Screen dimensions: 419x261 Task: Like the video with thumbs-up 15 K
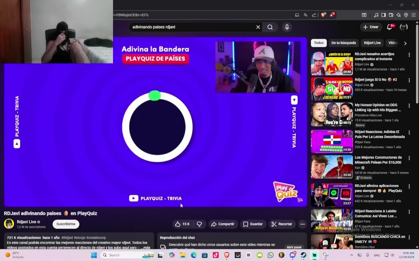(183, 224)
